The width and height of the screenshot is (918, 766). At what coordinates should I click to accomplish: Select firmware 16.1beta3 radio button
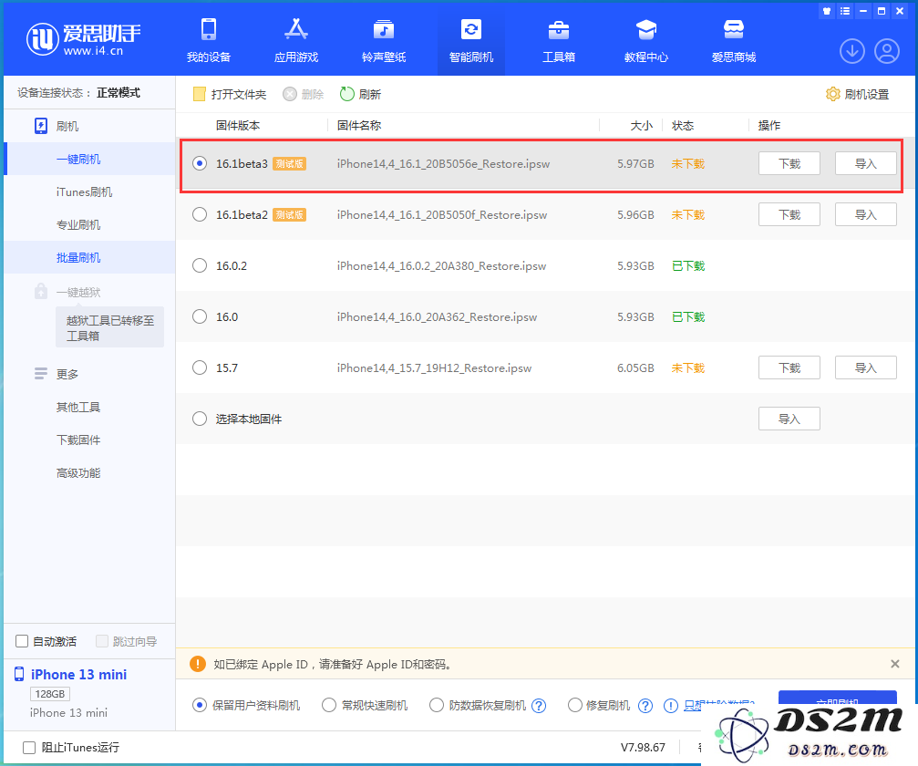(x=200, y=163)
